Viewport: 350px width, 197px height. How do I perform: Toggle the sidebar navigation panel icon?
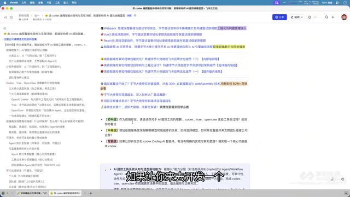tap(5, 17)
